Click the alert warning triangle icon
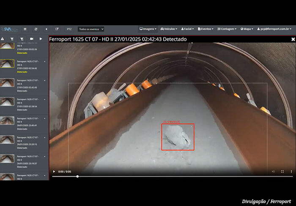 (x=3, y=39)
